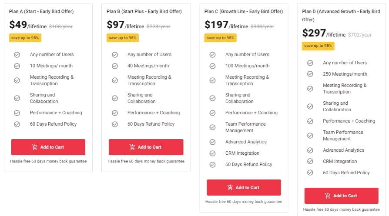Click the yellow save up to 95% badge in Plan A
389x216 pixels.
[x=25, y=38]
